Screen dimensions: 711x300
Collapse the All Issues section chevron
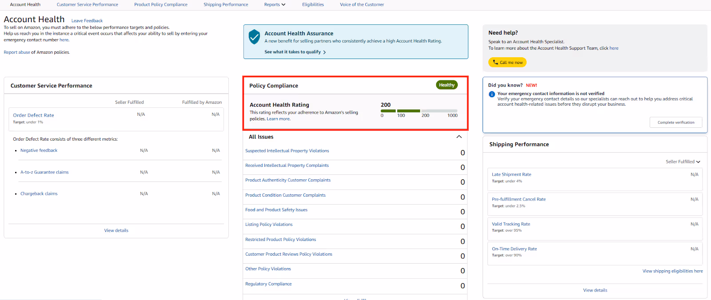459,137
